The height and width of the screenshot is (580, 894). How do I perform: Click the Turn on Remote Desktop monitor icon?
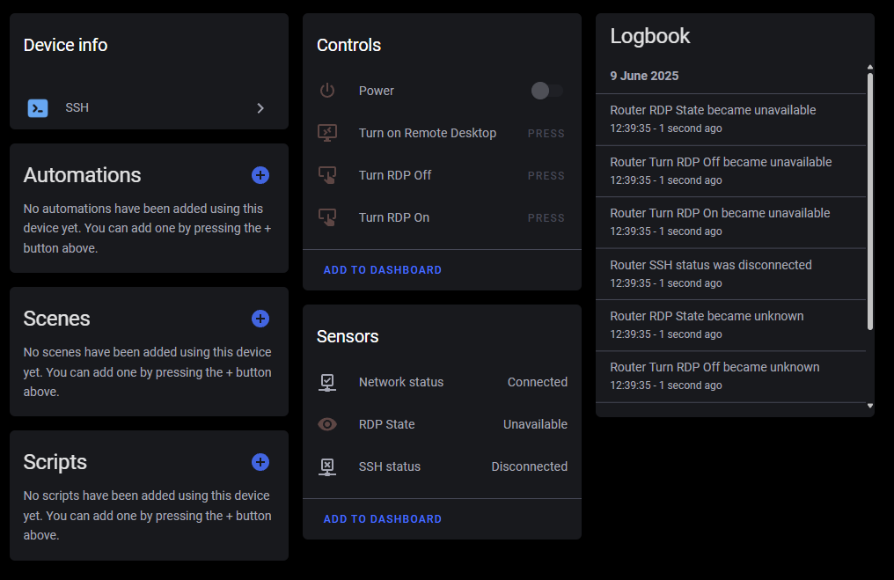coord(327,133)
